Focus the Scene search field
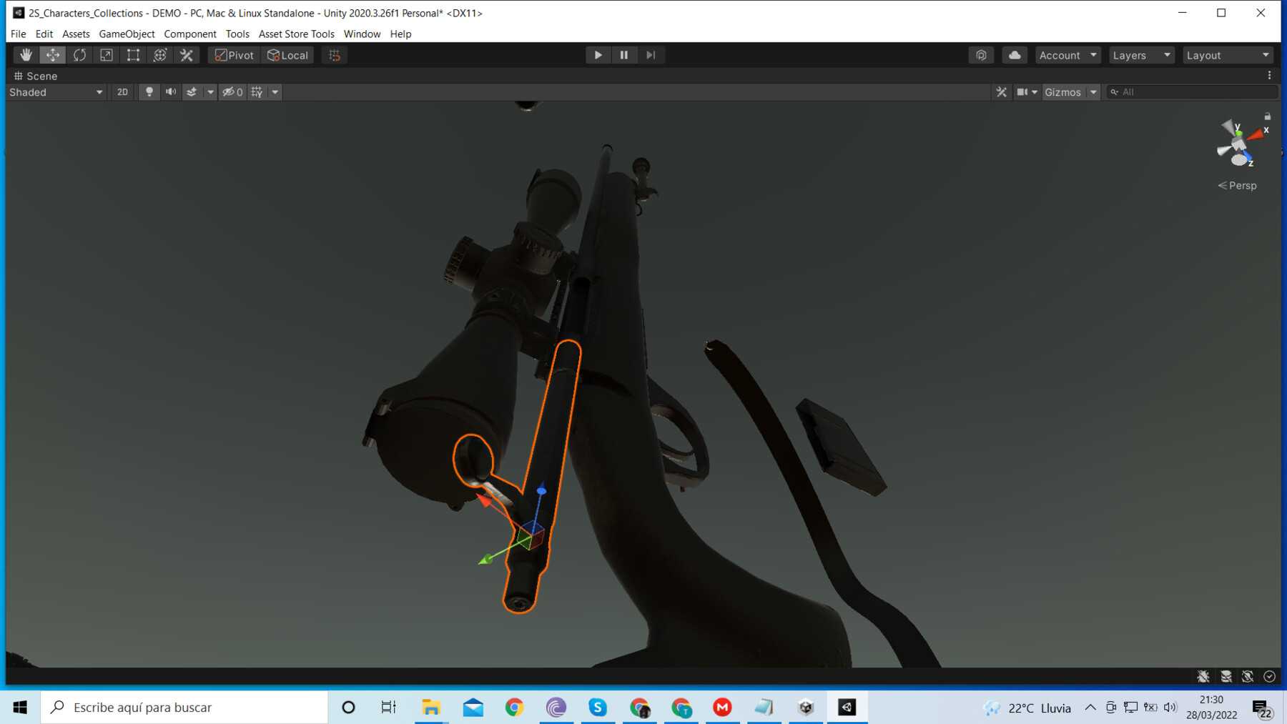 (x=1192, y=92)
